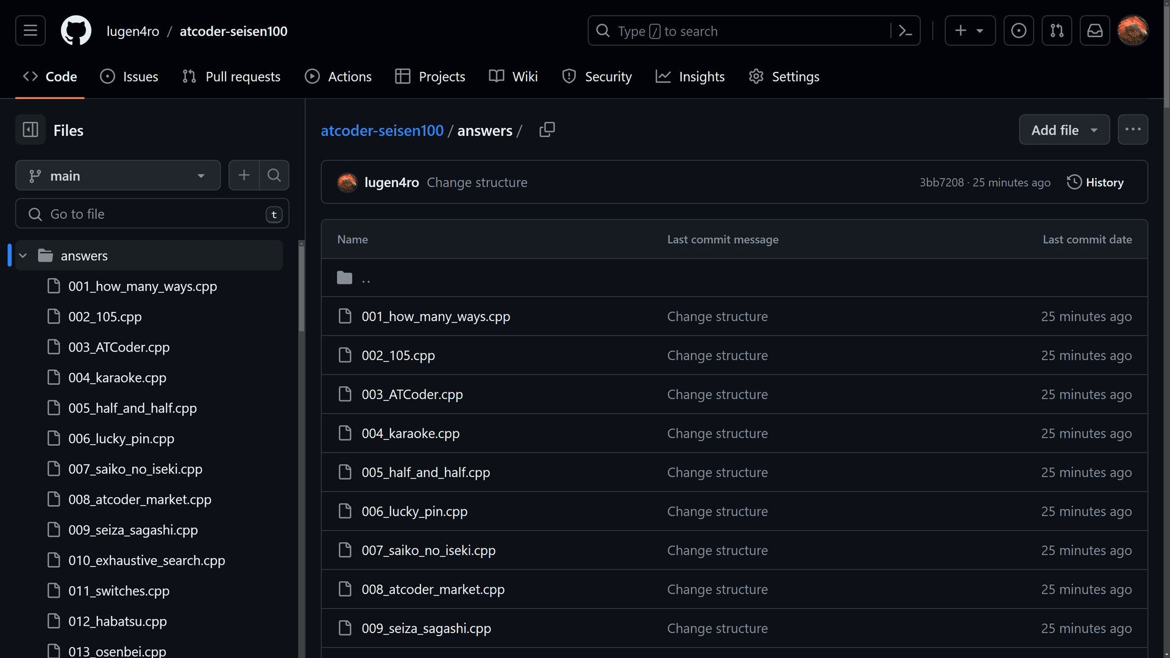The height and width of the screenshot is (658, 1170).
Task: Open the parent directory folder row
Action: (x=734, y=278)
